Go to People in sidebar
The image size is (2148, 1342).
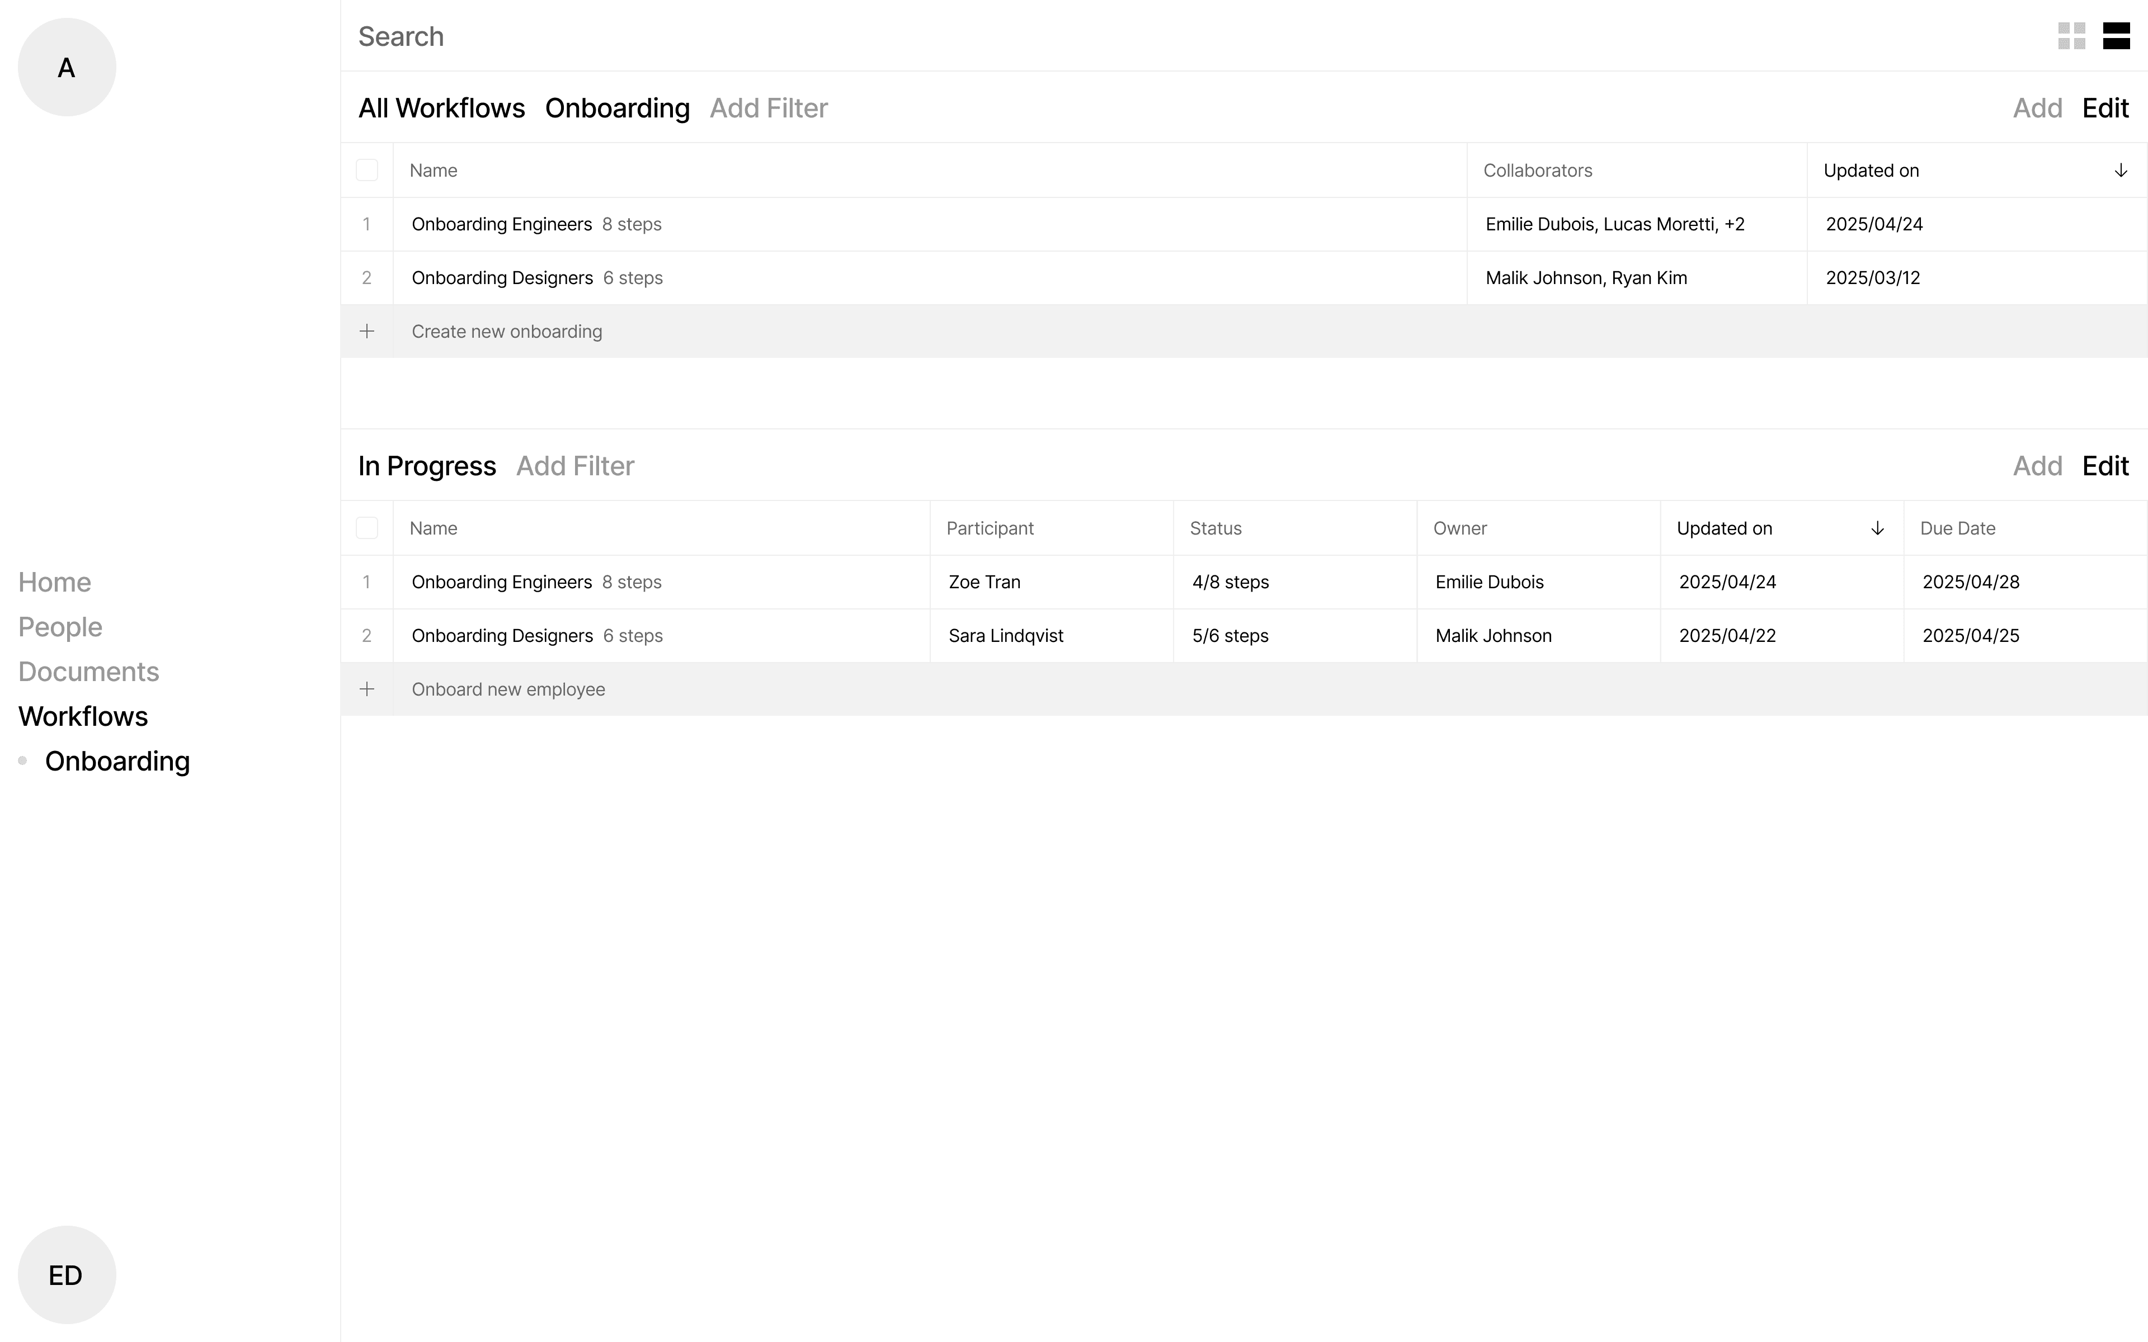pos(60,627)
